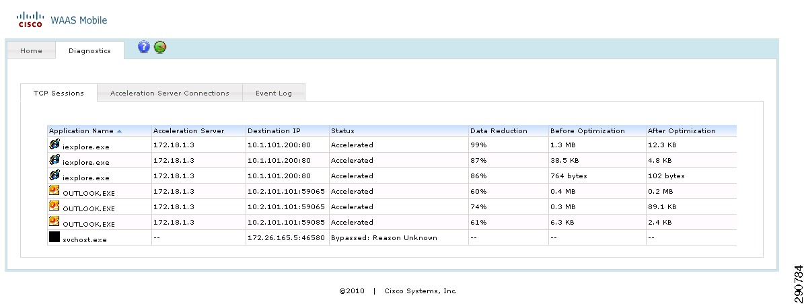804x304 pixels.
Task: Click the WAAS Mobile title text
Action: coord(79,20)
